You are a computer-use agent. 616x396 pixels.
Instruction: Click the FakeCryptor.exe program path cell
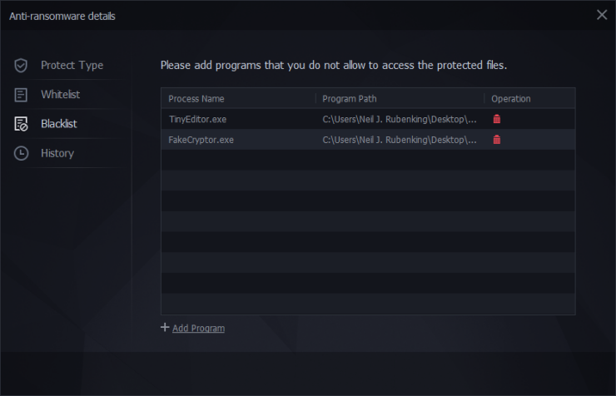coord(400,140)
